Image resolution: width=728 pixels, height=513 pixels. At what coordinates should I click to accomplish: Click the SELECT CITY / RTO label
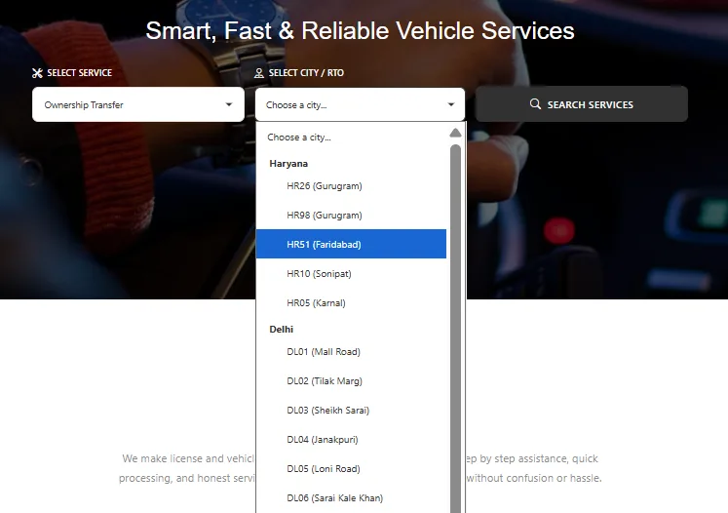pos(306,73)
